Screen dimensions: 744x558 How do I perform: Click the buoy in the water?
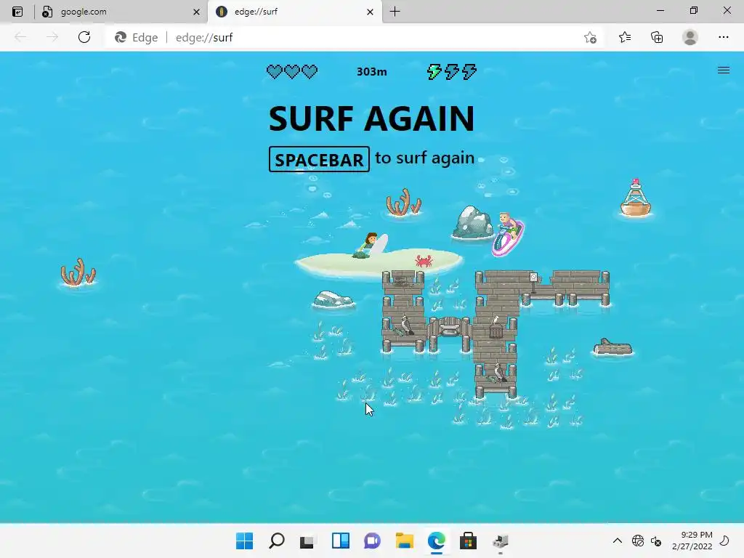635,198
